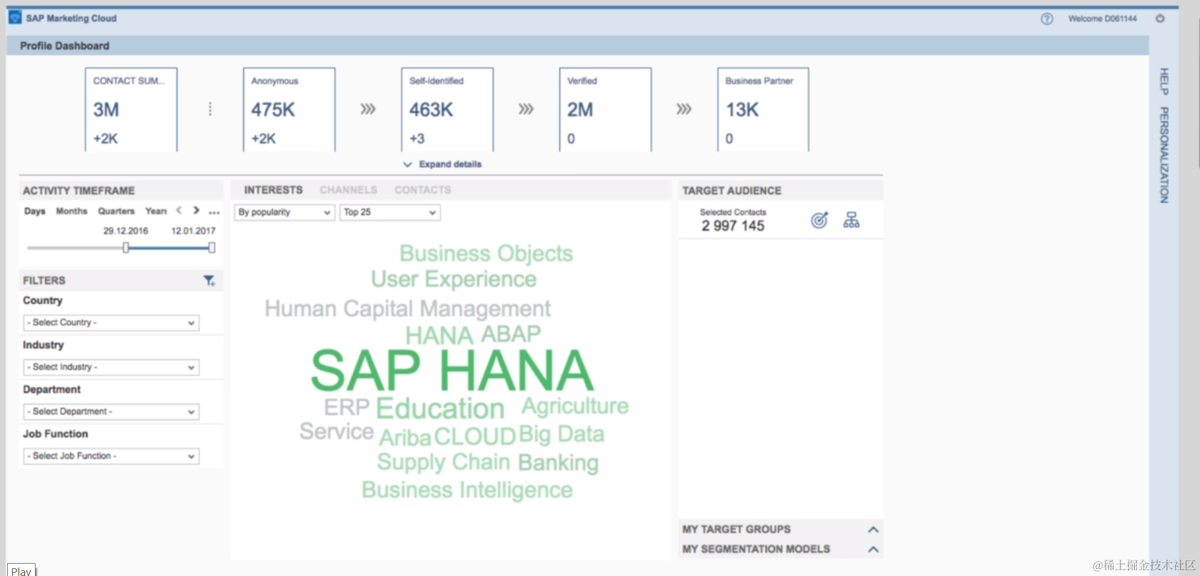Select the Quarters timeframe

116,211
